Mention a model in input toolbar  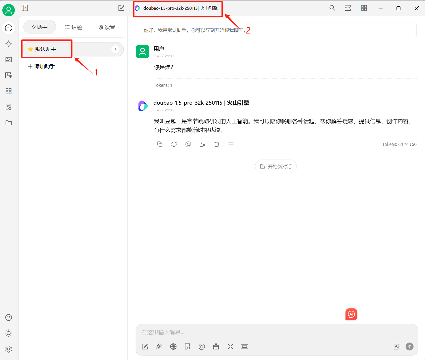coord(202,347)
